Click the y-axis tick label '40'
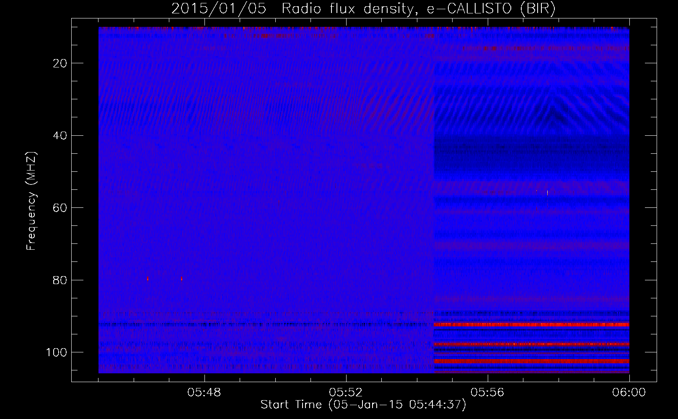 click(60, 136)
